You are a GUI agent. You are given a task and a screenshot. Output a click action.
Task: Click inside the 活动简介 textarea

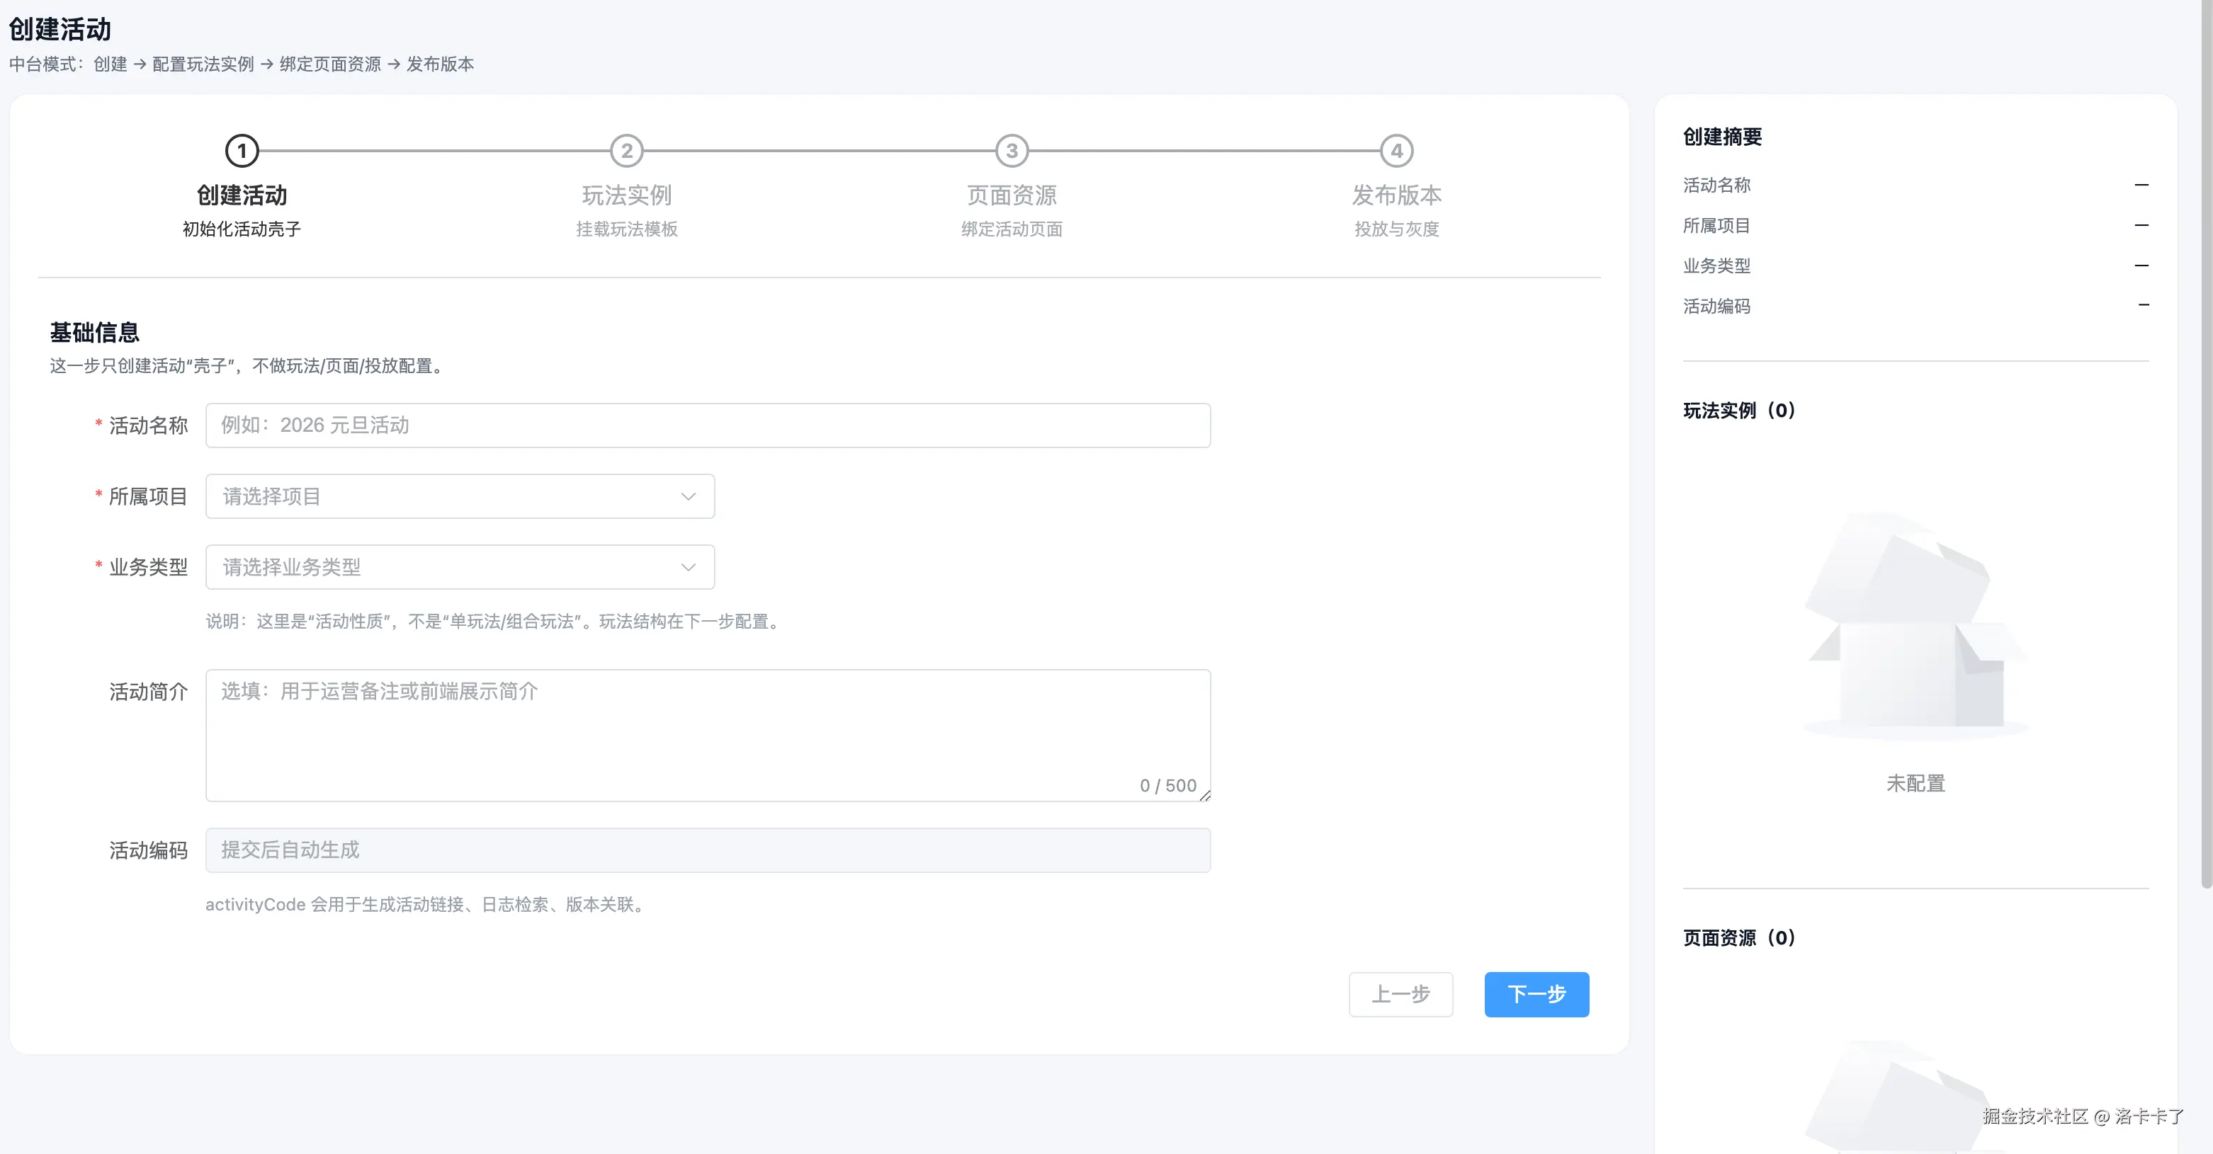click(707, 730)
